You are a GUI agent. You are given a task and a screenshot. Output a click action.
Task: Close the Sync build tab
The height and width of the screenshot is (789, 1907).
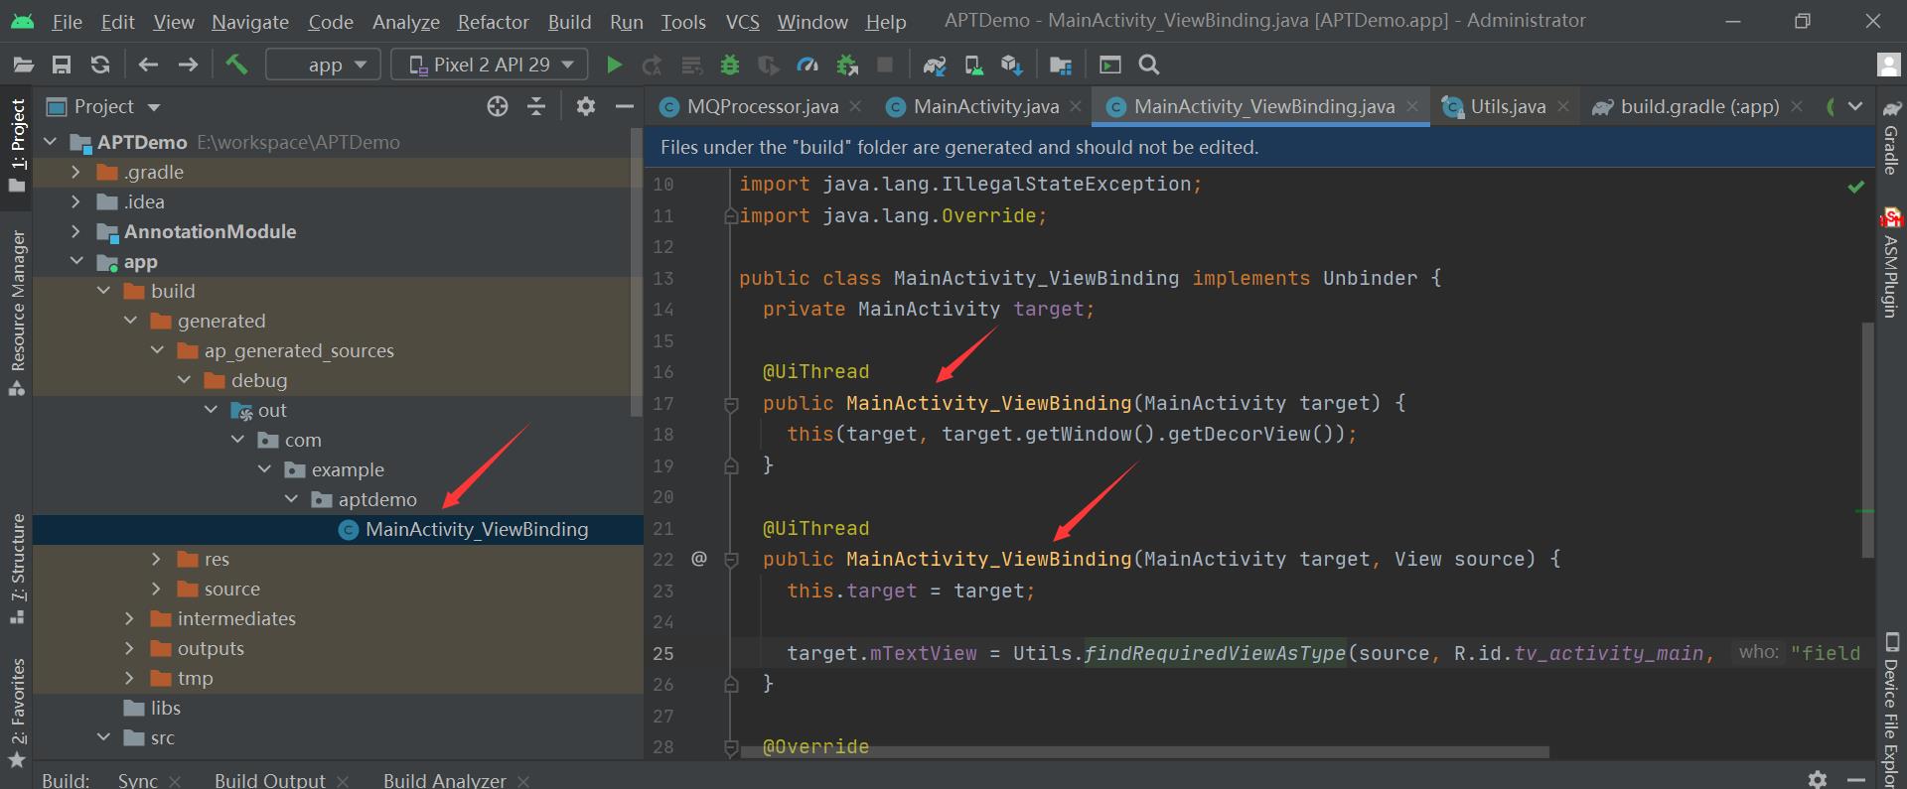point(175,781)
